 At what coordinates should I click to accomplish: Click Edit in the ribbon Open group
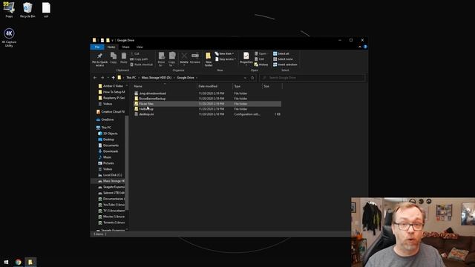tap(259, 59)
